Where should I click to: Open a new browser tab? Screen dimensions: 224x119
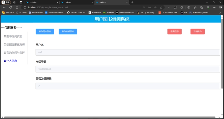[x=132, y=2]
